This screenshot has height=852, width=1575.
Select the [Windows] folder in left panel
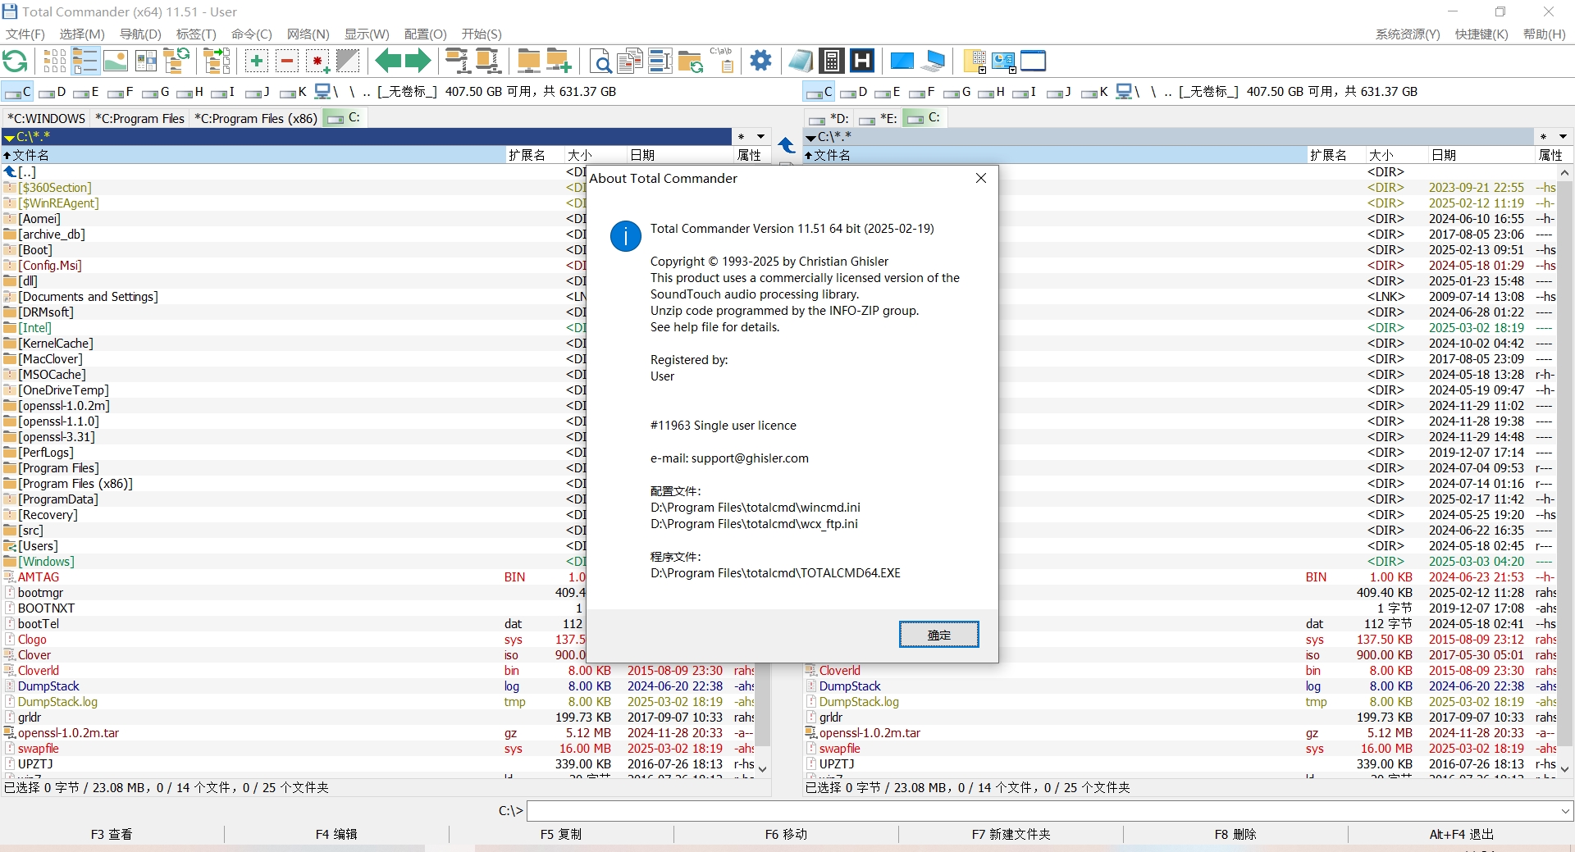pos(46,562)
